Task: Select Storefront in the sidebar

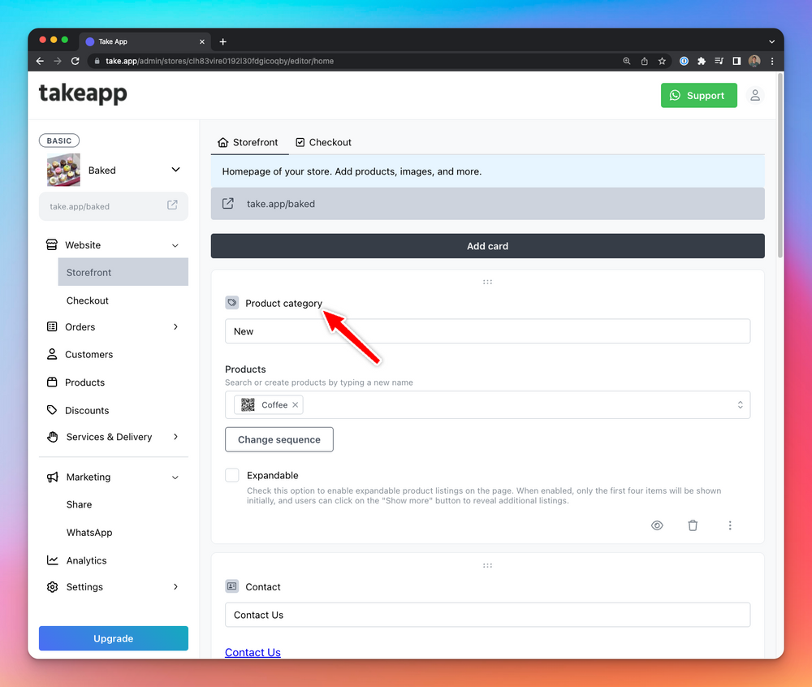Action: (x=123, y=272)
